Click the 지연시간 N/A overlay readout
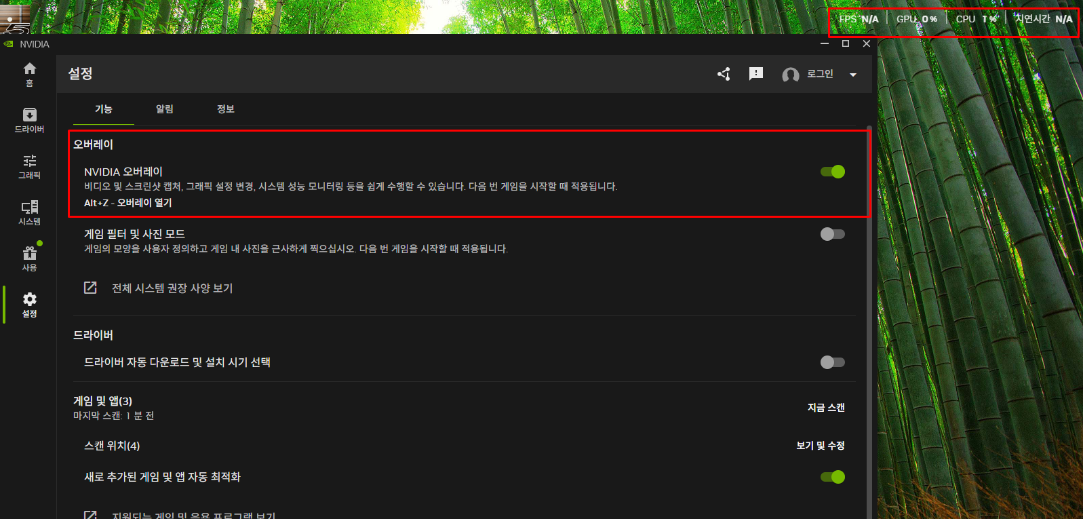This screenshot has height=519, width=1083. [x=1044, y=19]
